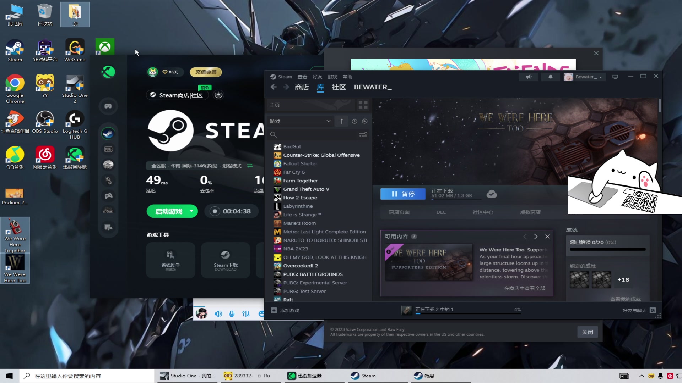Go back in Steam navigation
The width and height of the screenshot is (682, 383).
(274, 87)
